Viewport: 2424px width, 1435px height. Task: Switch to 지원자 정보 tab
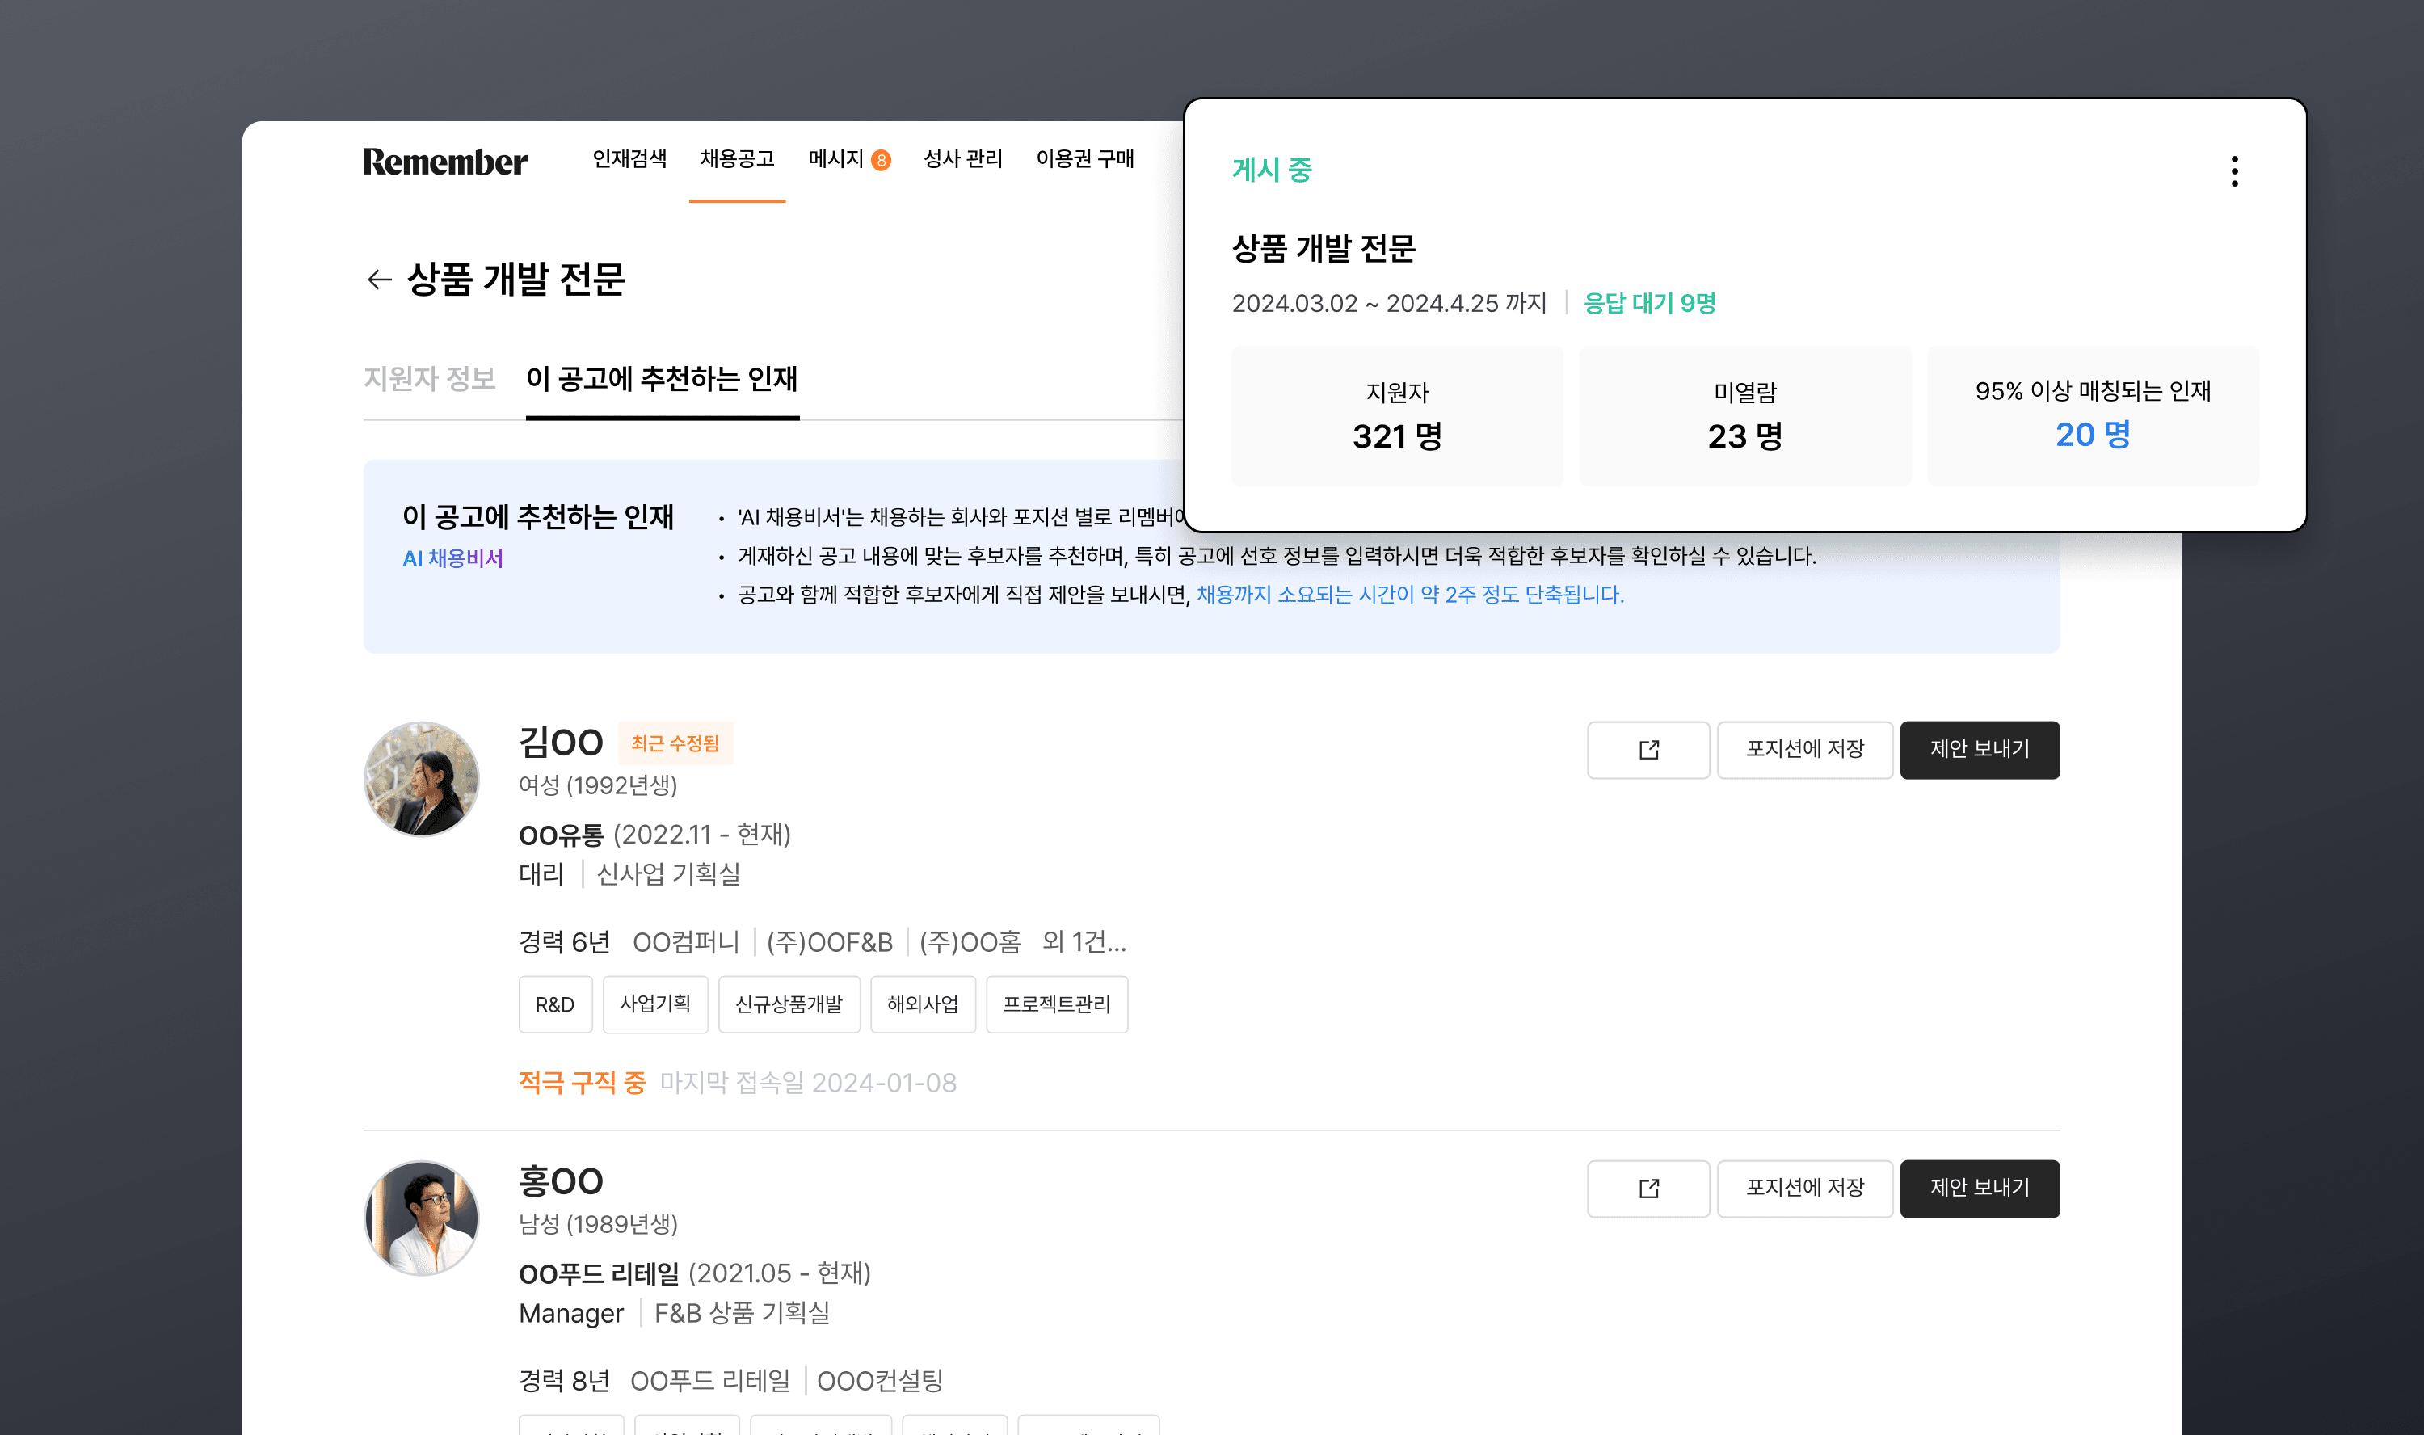(429, 378)
